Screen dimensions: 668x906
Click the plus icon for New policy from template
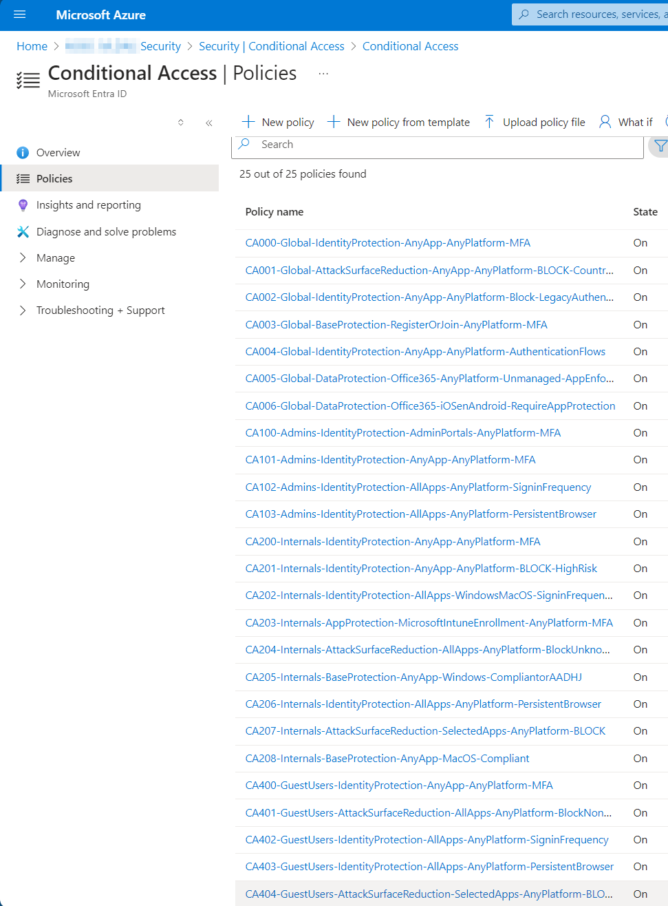334,122
